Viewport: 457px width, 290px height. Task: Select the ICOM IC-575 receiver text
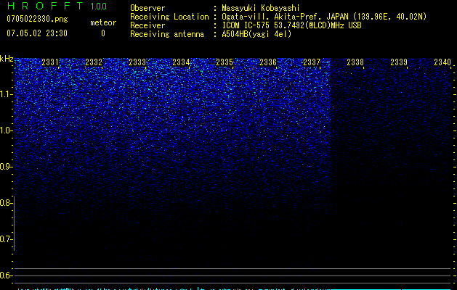[x=292, y=25]
